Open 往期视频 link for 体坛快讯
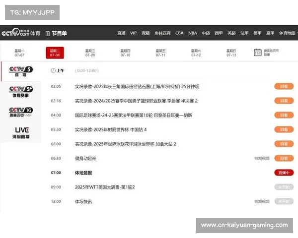This screenshot has height=238, width=298. [262, 201]
